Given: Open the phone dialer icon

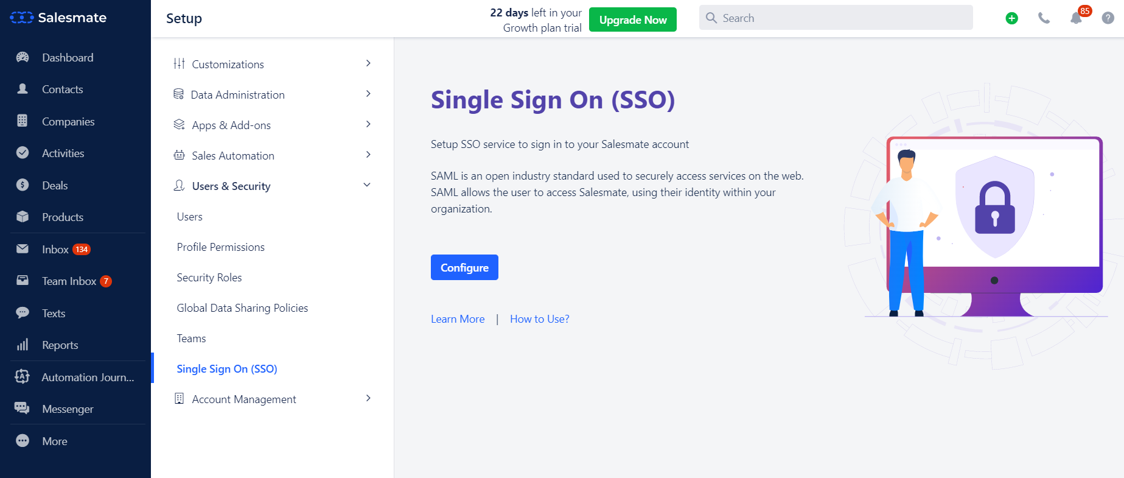Looking at the screenshot, I should pyautogui.click(x=1044, y=18).
